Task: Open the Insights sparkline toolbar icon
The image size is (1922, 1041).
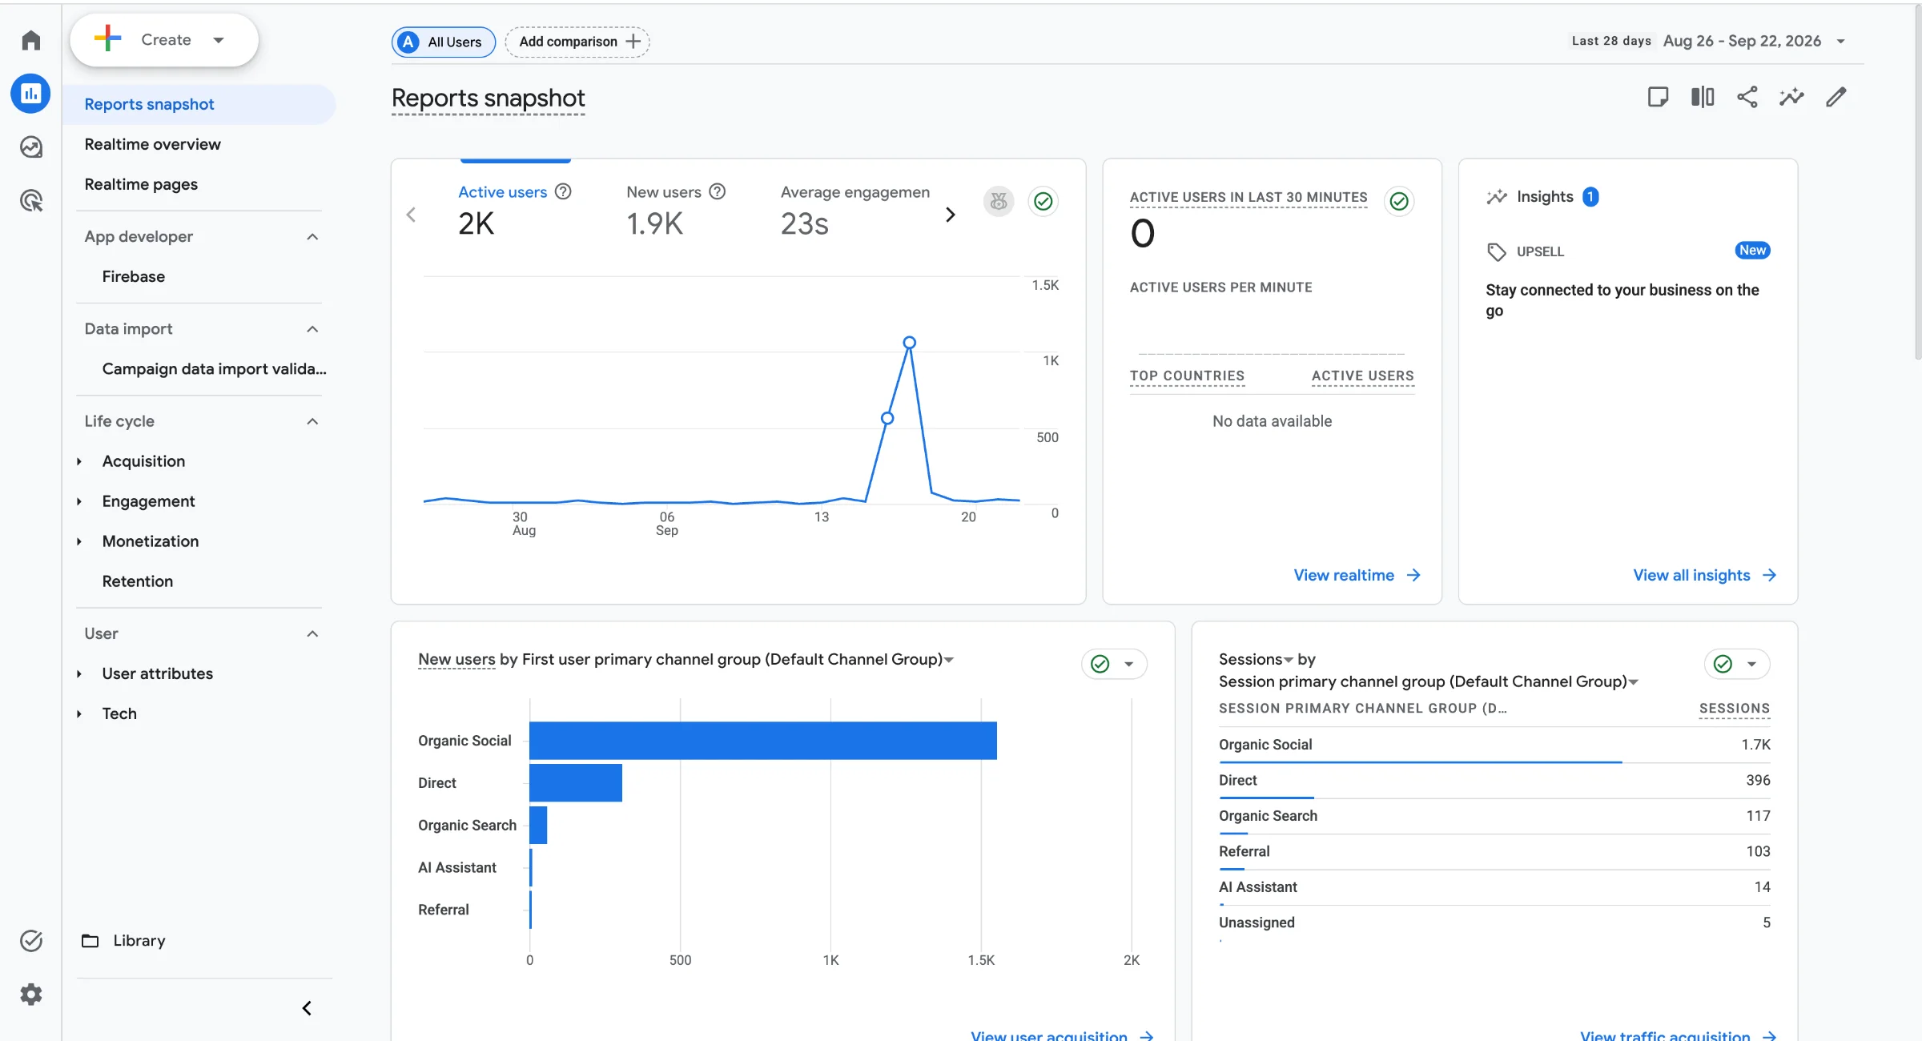Action: [x=1791, y=97]
